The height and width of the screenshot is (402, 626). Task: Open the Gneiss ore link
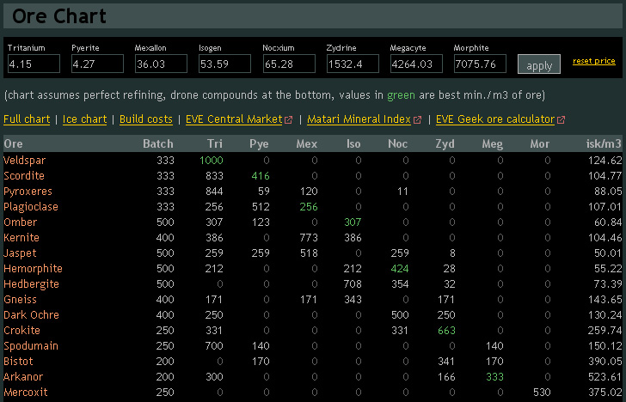coord(20,300)
